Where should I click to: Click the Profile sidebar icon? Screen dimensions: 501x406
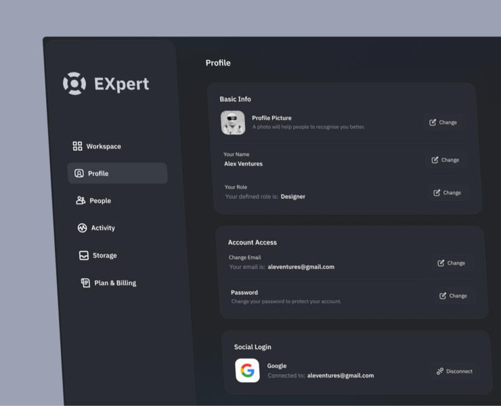(79, 173)
